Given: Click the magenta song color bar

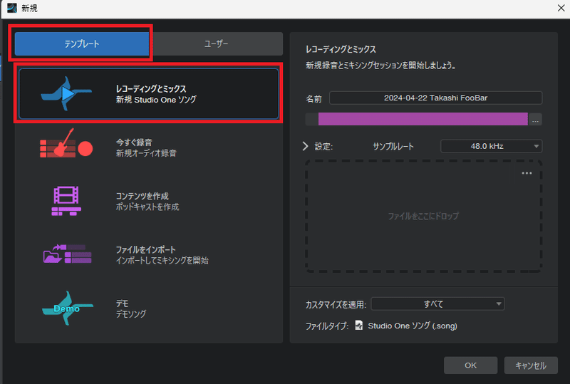Looking at the screenshot, I should click(x=423, y=119).
